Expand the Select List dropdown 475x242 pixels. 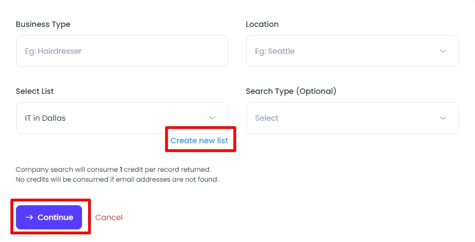122,118
